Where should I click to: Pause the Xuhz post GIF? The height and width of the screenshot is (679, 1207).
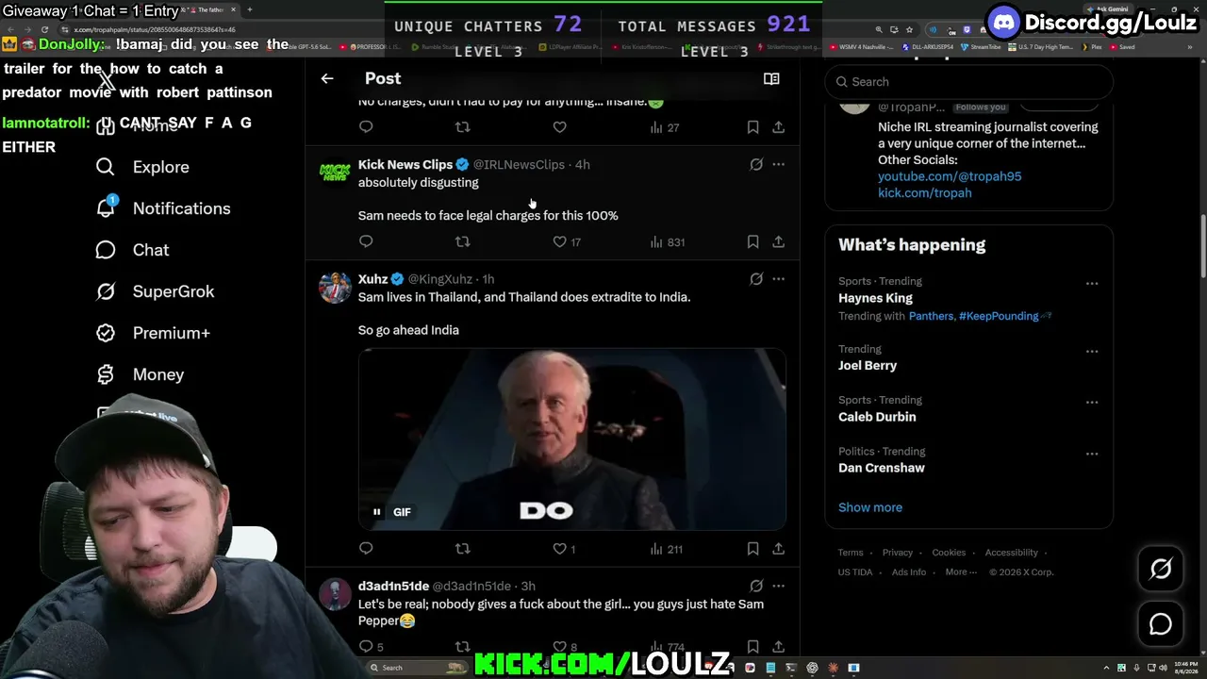(376, 512)
